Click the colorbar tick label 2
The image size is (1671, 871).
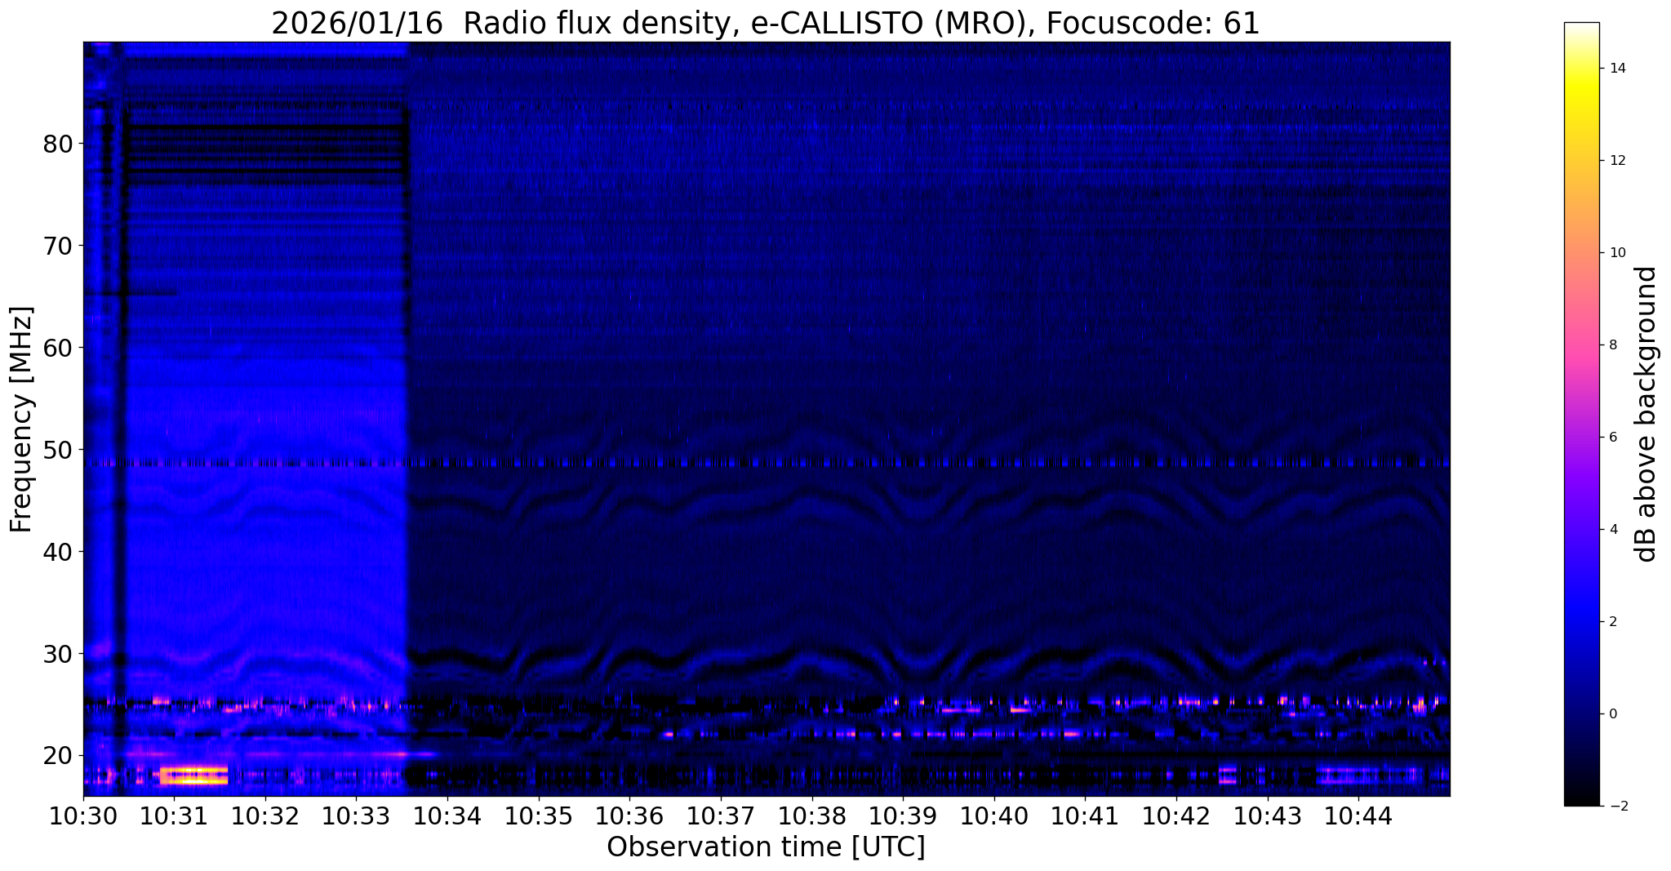pos(1611,622)
